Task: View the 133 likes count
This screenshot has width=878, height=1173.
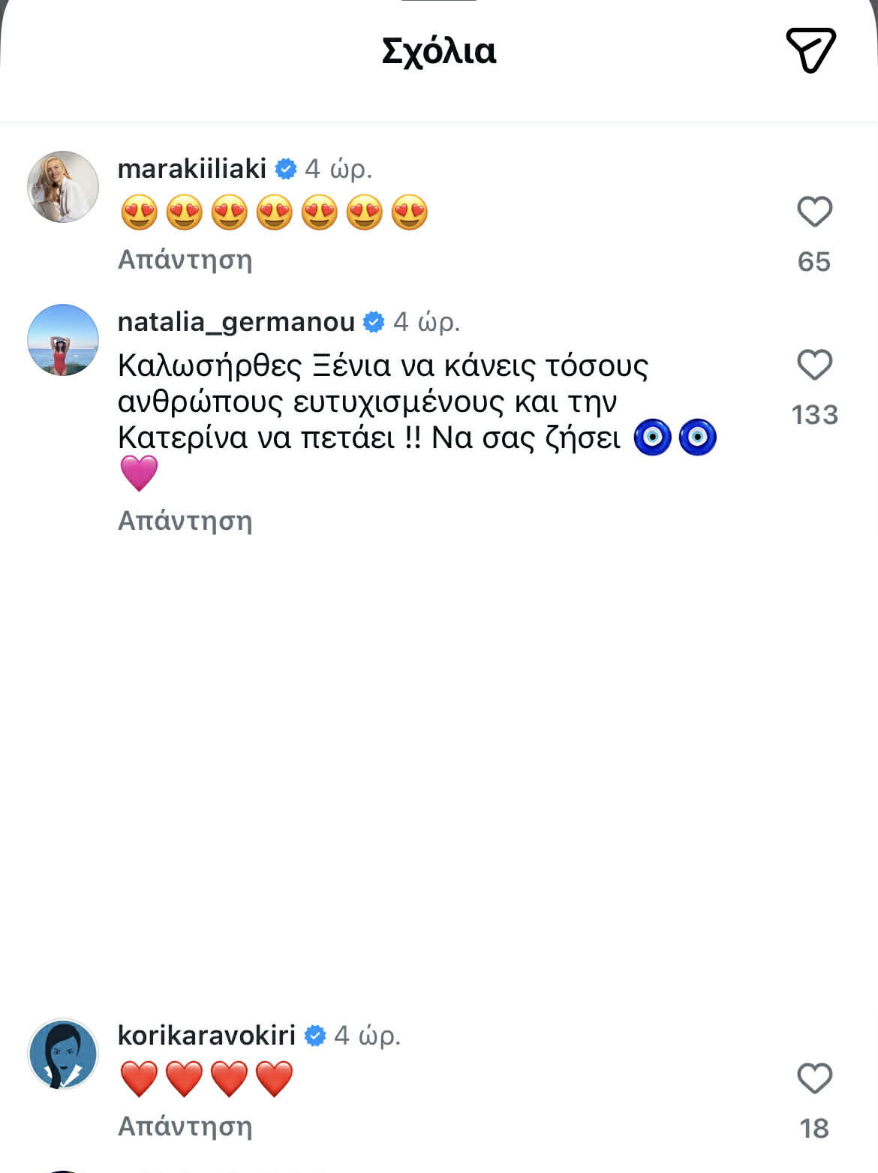Action: pyautogui.click(x=814, y=415)
